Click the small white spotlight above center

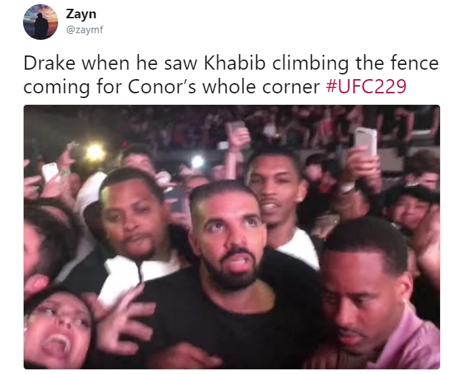(197, 162)
